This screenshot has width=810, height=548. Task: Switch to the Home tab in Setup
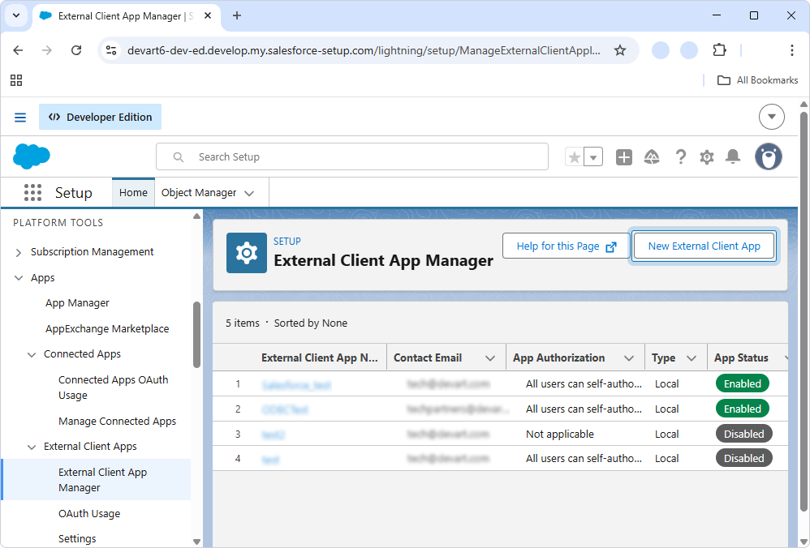132,192
